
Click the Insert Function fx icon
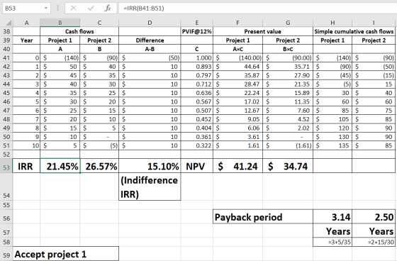point(108,8)
